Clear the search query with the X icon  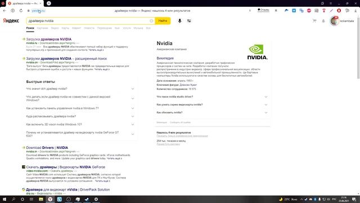coord(151,21)
